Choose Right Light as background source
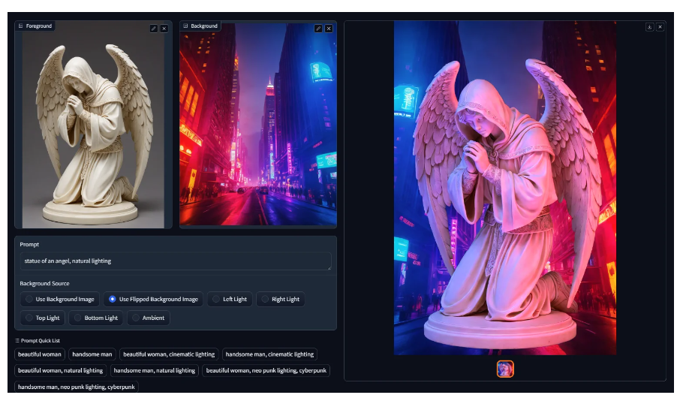683x395 pixels. coord(280,299)
